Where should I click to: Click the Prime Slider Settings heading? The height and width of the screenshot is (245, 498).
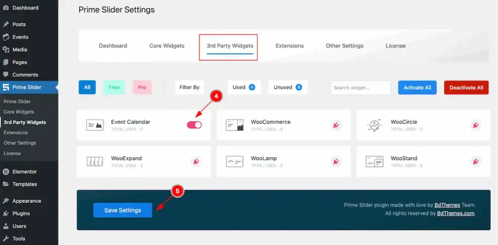(x=117, y=10)
